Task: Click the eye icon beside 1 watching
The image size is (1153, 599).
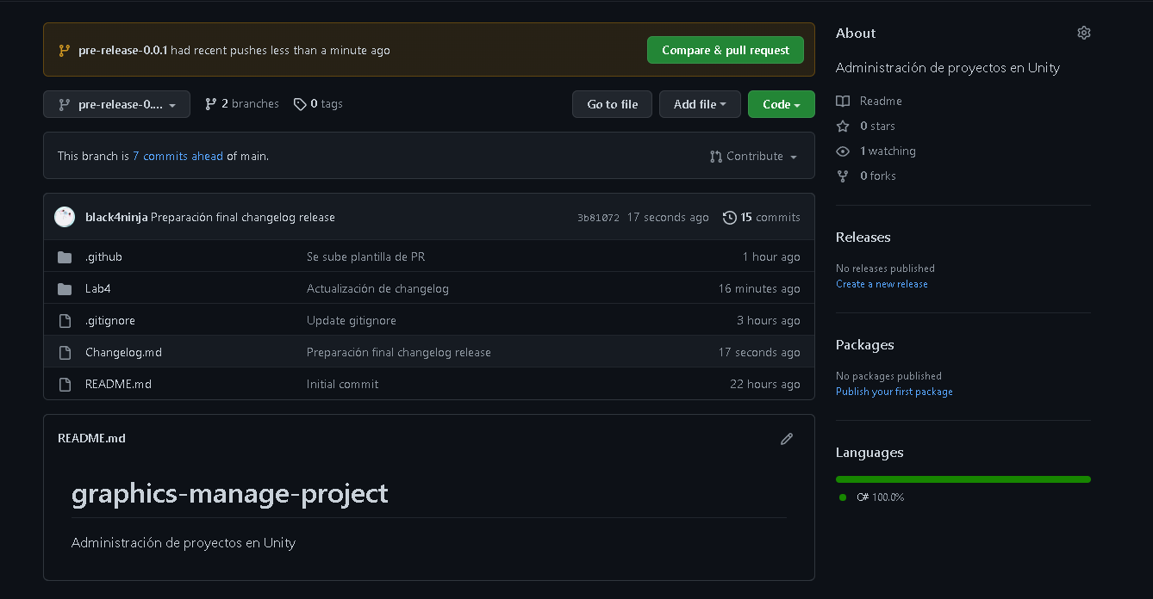Action: click(x=843, y=151)
